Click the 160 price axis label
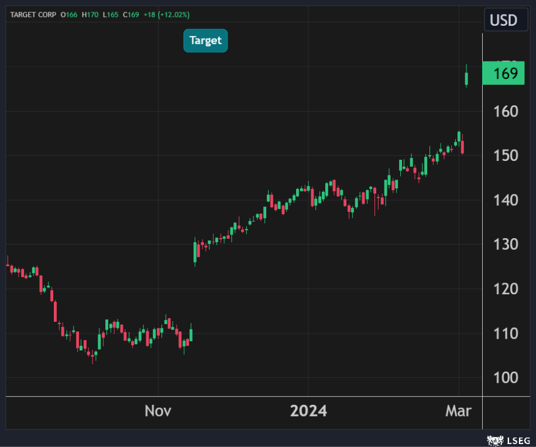Viewport: 536px width, 447px height. [x=505, y=111]
